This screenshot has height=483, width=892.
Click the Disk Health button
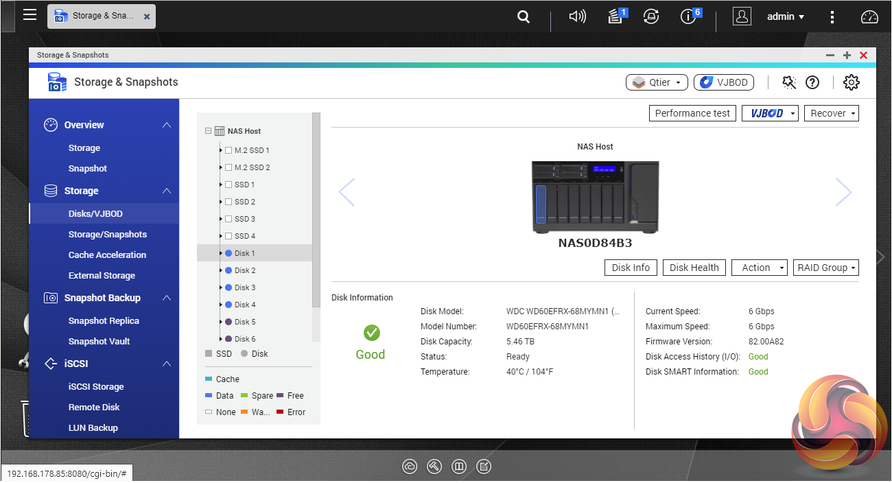coord(694,268)
